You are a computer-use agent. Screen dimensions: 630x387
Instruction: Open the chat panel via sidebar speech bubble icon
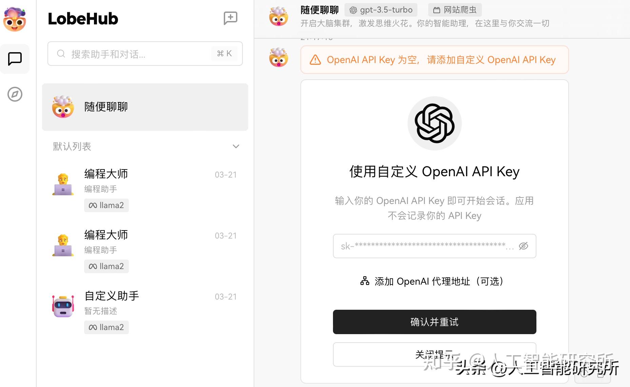(15, 59)
